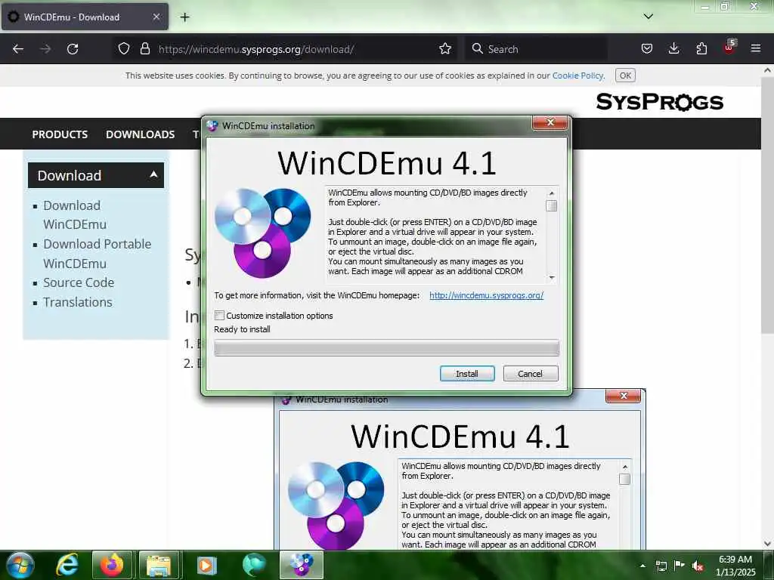Select the WinCDEmu - Download tab
774x580 pixels.
85,17
